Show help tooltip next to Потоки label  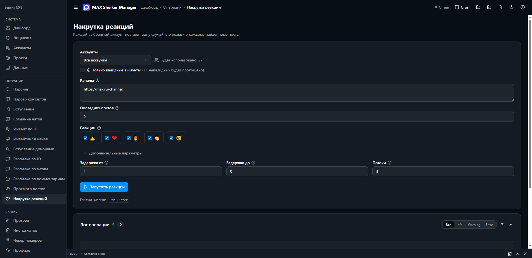pos(390,163)
